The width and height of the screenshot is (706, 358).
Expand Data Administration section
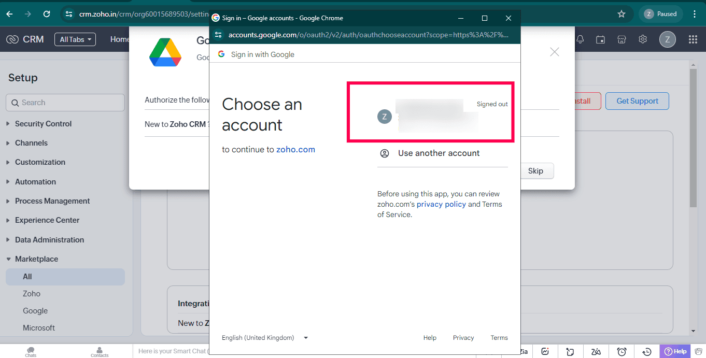(49, 240)
